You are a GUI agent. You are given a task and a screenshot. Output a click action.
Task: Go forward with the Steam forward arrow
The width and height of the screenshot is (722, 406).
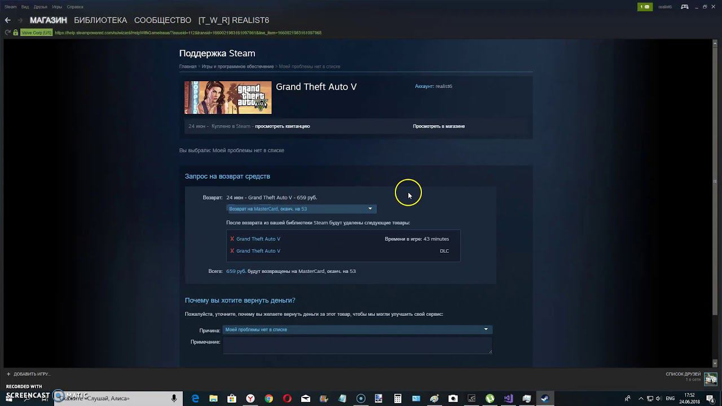[x=20, y=20]
